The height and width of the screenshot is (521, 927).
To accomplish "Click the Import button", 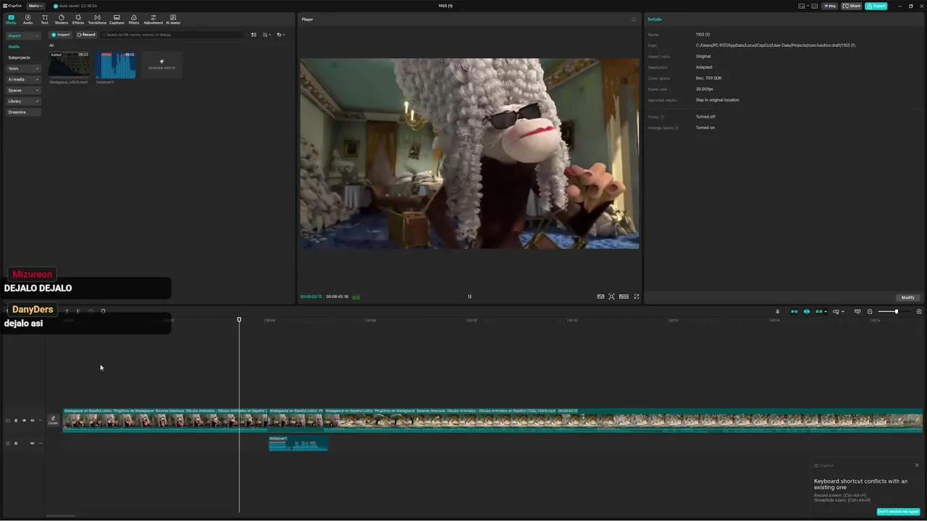I will pos(61,35).
